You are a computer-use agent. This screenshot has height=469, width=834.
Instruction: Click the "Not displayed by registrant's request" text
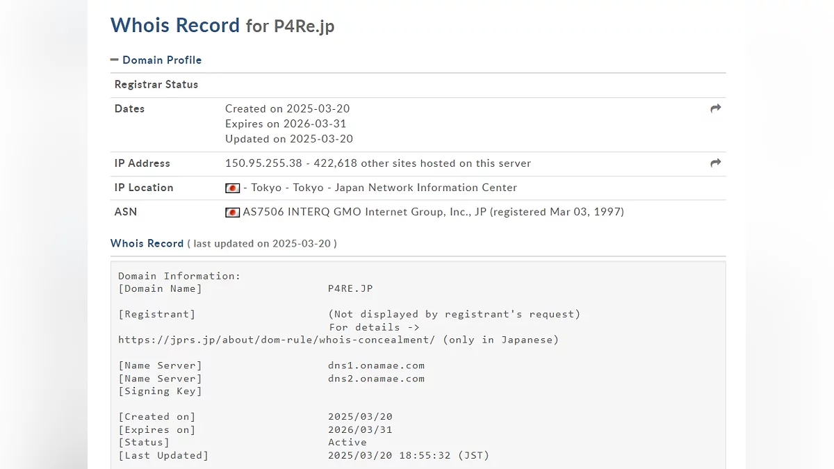(454, 314)
